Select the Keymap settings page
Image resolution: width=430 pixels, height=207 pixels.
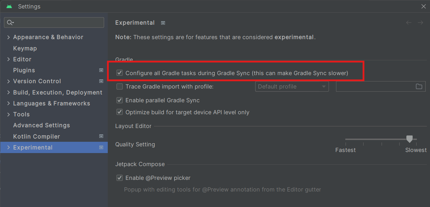(x=25, y=48)
